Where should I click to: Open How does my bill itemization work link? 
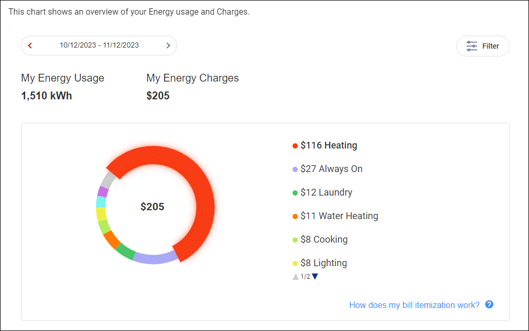coord(414,305)
